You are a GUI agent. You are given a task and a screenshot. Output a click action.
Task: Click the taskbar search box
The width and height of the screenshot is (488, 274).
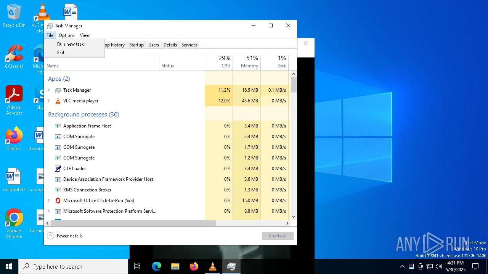click(x=73, y=266)
